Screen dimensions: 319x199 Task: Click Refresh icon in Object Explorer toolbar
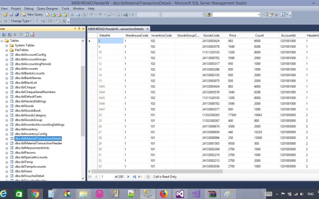(x=26, y=35)
